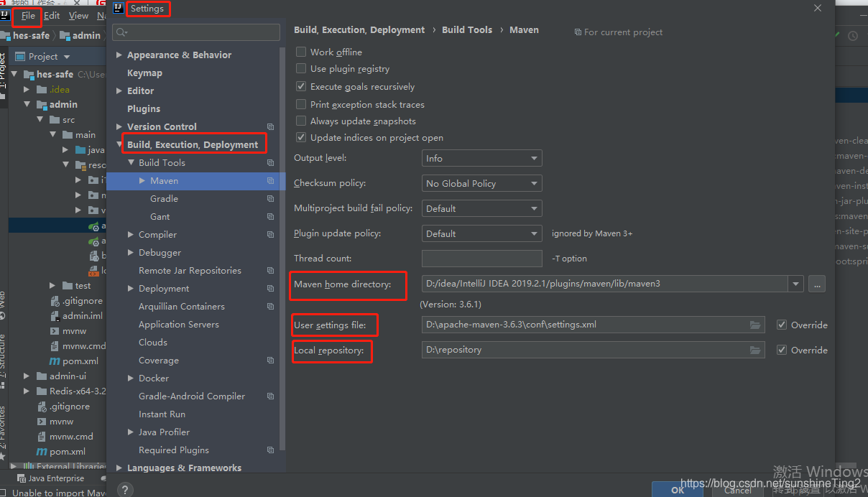
Task: Select Instant Run page
Action: tap(162, 414)
